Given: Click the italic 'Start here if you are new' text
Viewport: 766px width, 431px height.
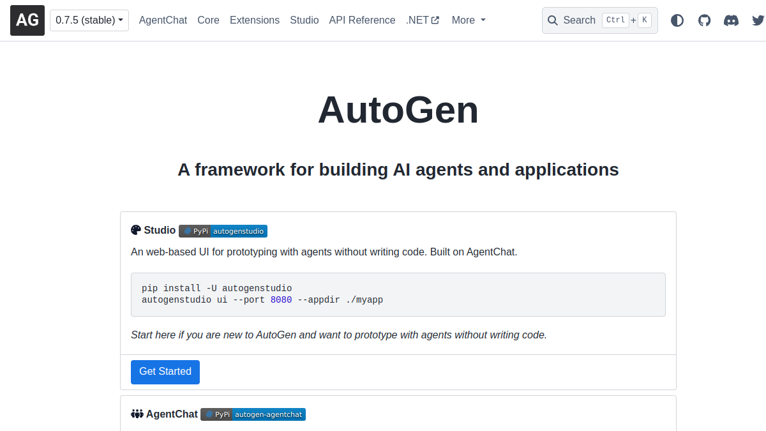Looking at the screenshot, I should pos(339,335).
